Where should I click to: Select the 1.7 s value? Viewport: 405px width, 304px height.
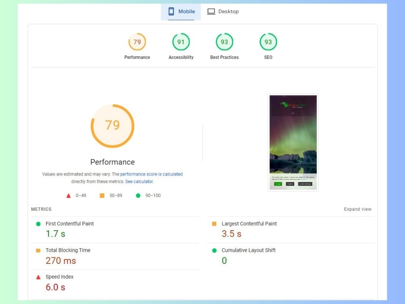[x=55, y=234]
